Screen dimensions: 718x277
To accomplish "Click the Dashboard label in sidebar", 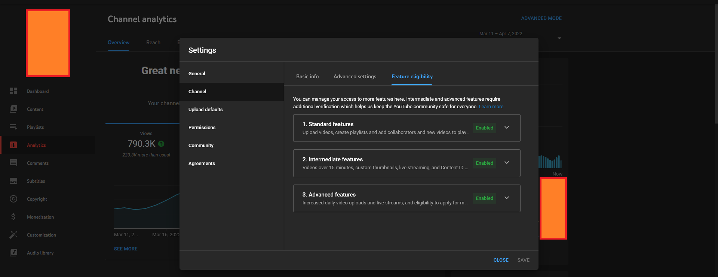I will coord(38,91).
